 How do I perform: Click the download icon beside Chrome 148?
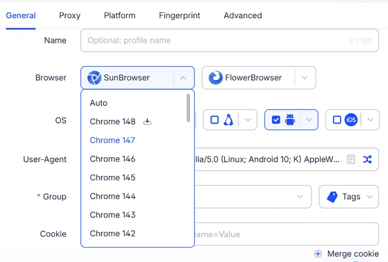147,122
